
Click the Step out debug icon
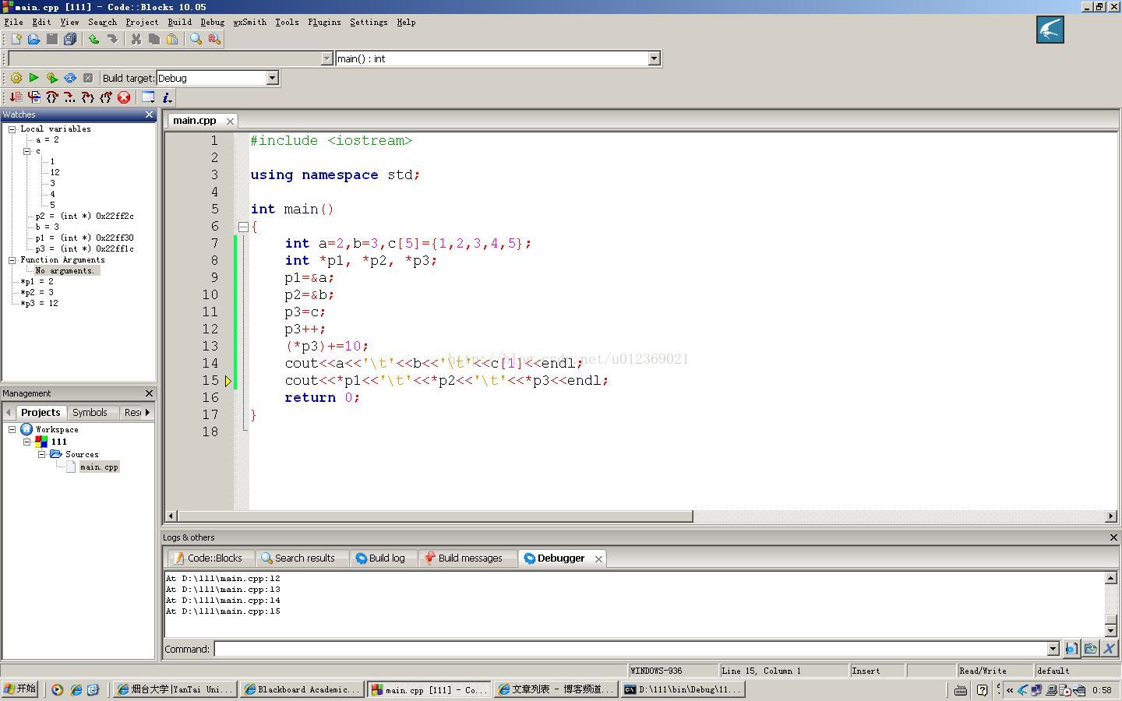point(106,97)
